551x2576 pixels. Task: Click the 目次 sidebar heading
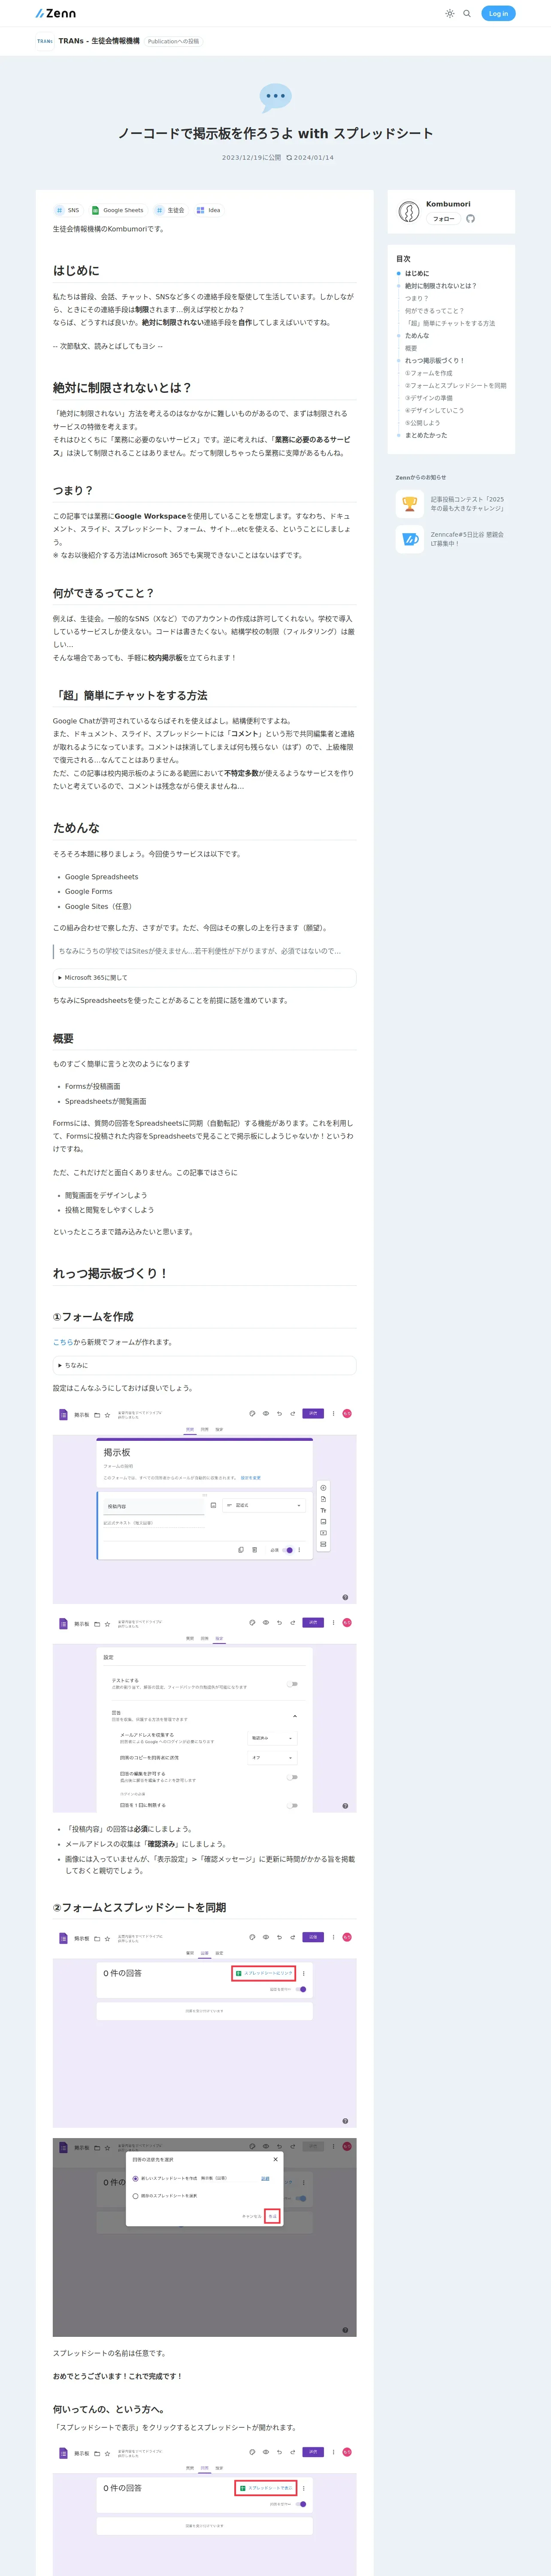click(403, 259)
